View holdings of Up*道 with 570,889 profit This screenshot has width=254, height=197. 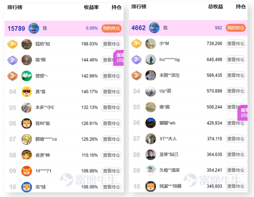(x=235, y=91)
